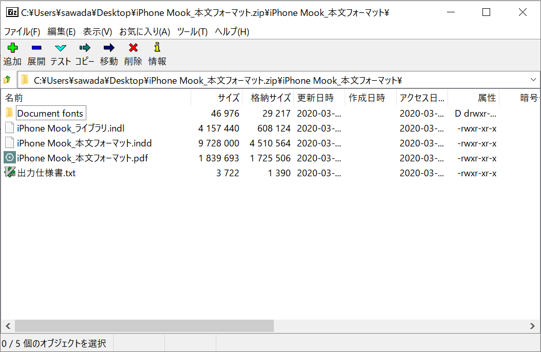This screenshot has width=541, height=352.
Task: Move files using the 移動 toolbar icon
Action: pos(108,53)
